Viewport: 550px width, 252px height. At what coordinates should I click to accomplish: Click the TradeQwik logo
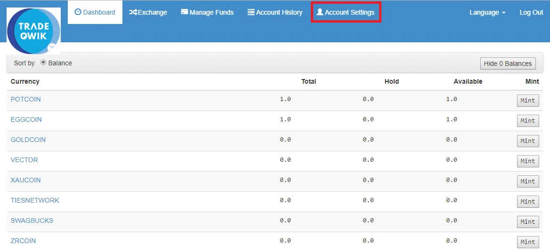(x=34, y=31)
